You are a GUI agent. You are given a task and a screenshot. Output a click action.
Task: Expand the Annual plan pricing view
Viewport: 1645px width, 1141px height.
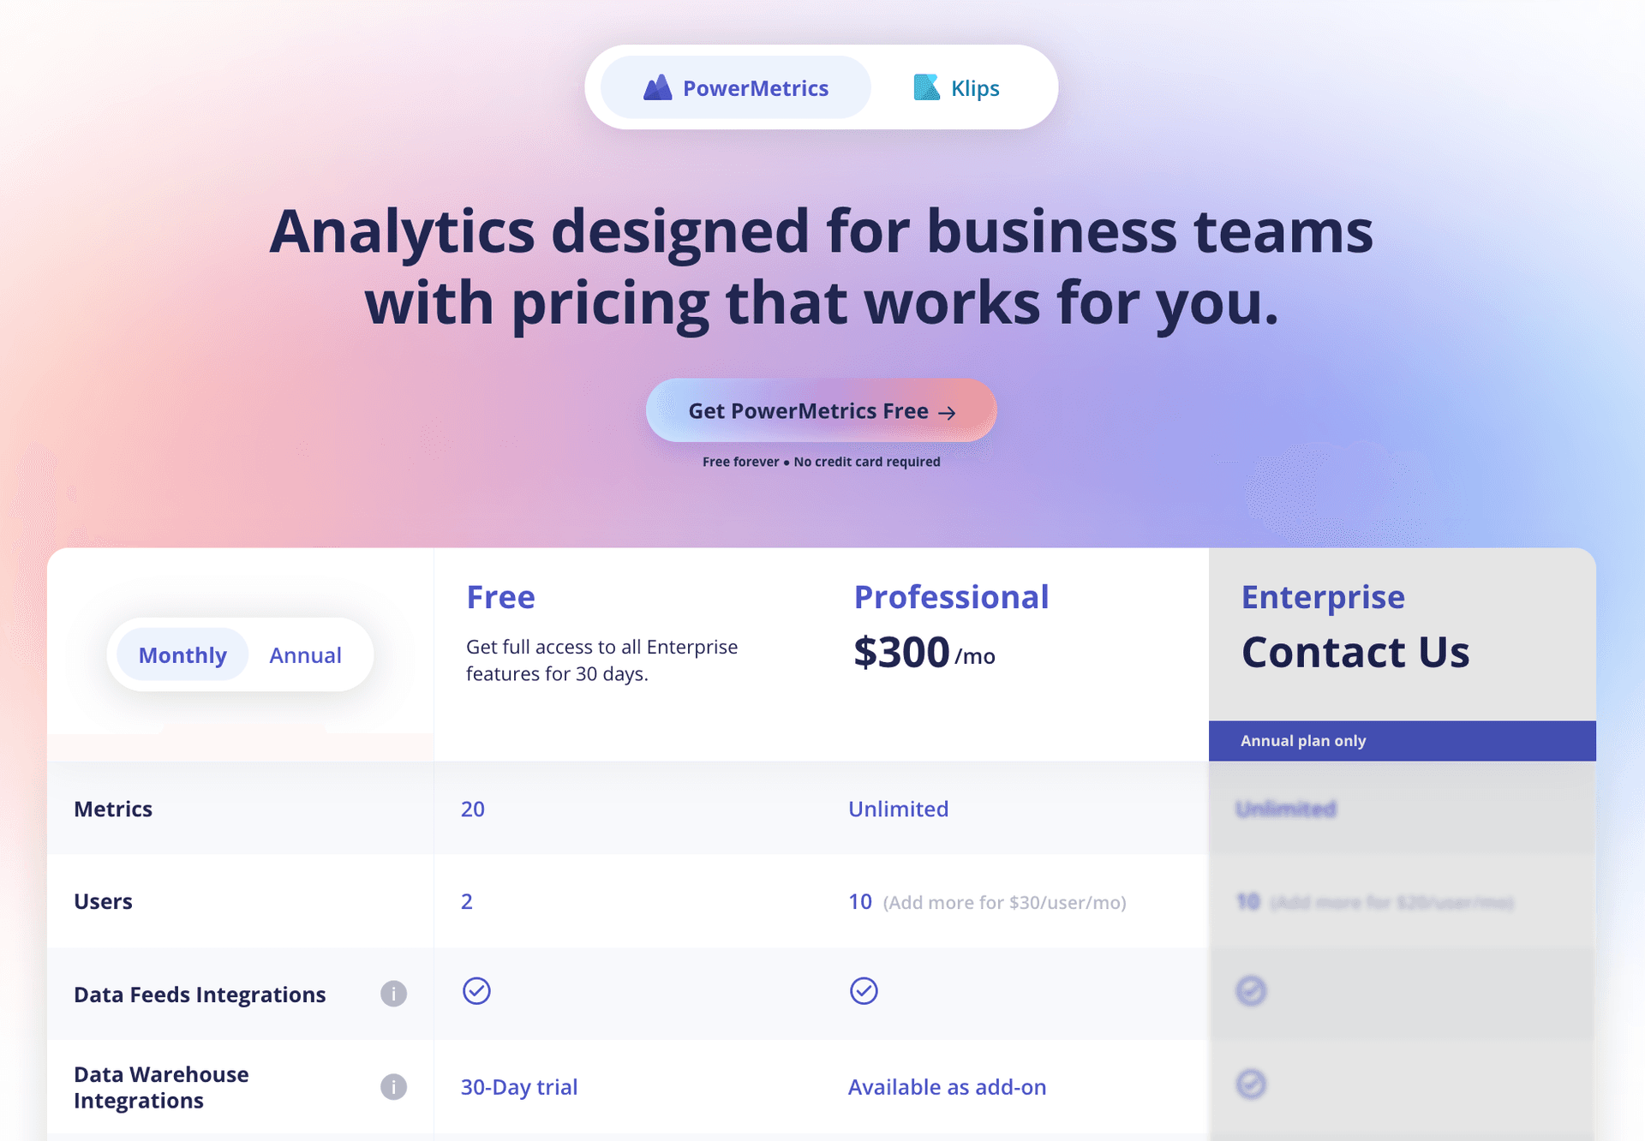pos(305,653)
